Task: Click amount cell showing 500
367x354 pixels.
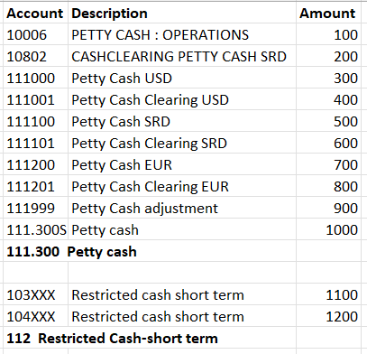Action: [x=328, y=121]
